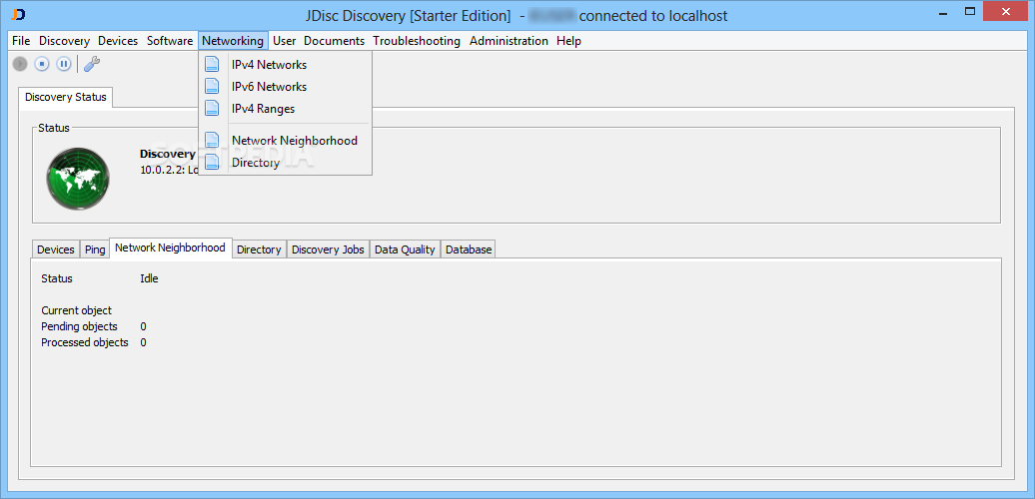Switch to the Devices tab
This screenshot has height=499, width=1035.
(x=56, y=249)
